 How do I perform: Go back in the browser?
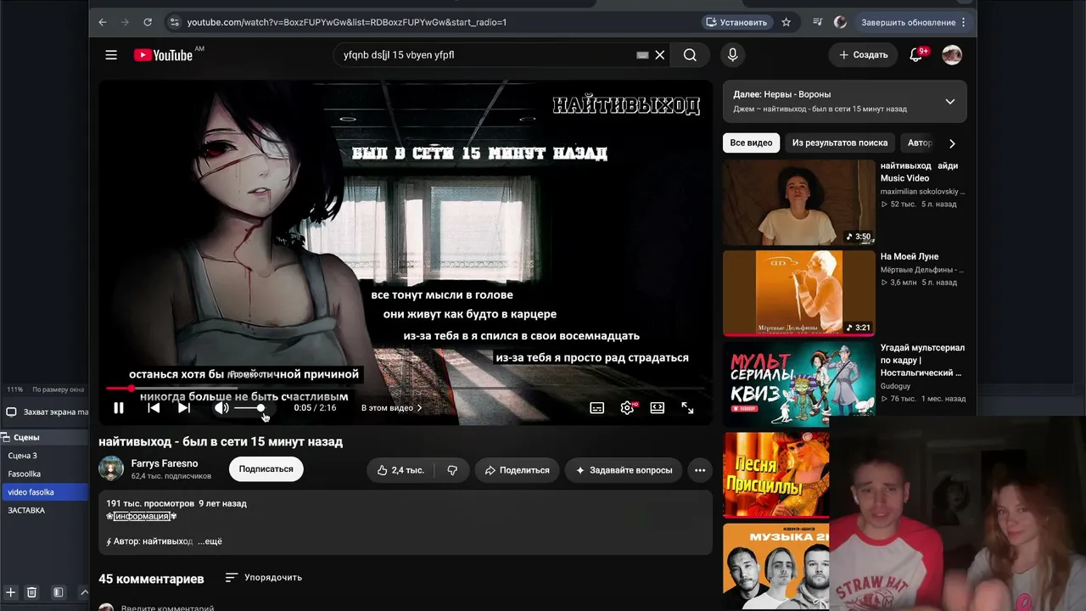103,22
